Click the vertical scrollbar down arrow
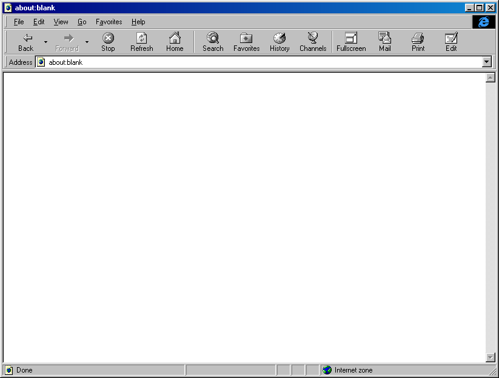 pos(491,357)
